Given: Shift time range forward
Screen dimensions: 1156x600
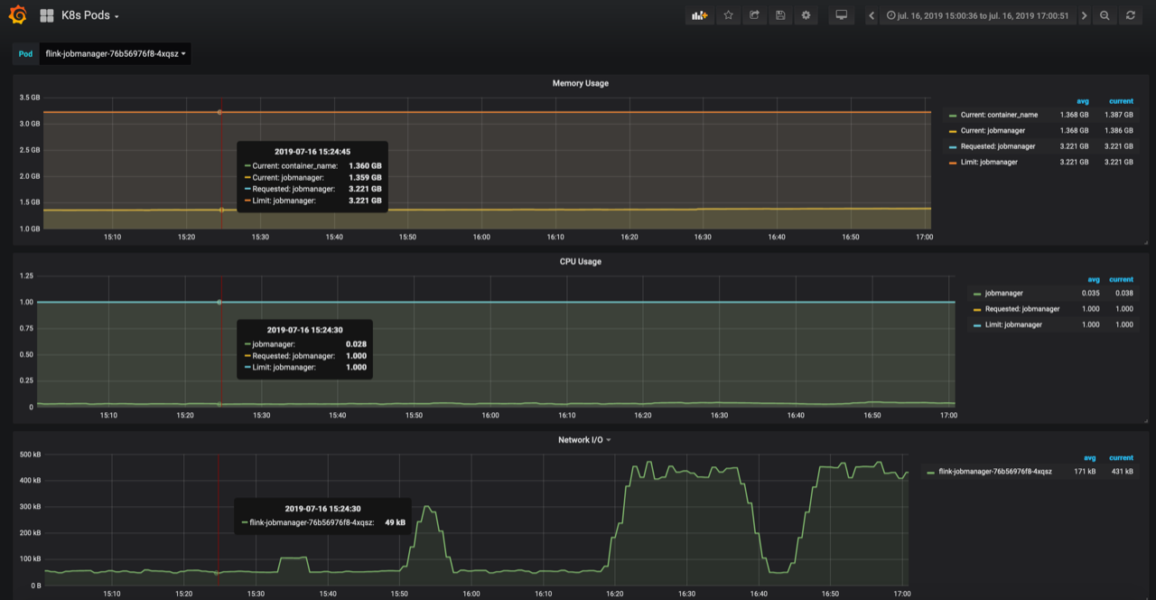Looking at the screenshot, I should pyautogui.click(x=1084, y=15).
